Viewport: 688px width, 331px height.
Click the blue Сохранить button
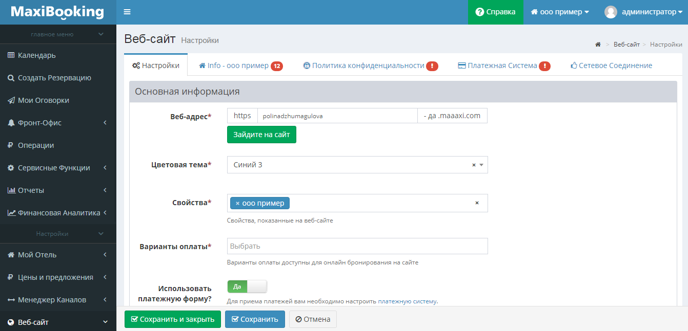[x=255, y=319]
